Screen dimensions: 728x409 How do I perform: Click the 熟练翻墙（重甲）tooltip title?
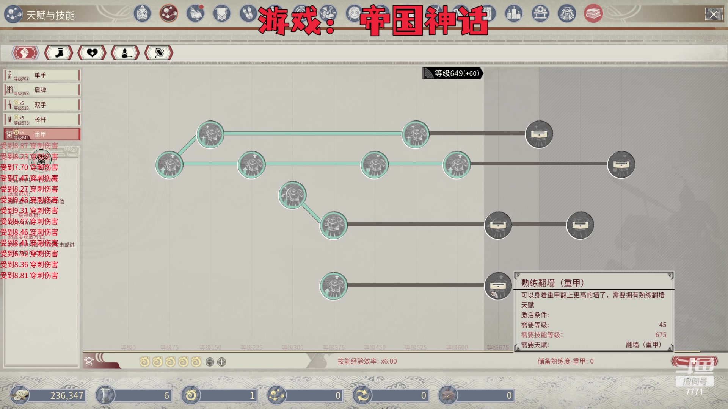tap(552, 283)
